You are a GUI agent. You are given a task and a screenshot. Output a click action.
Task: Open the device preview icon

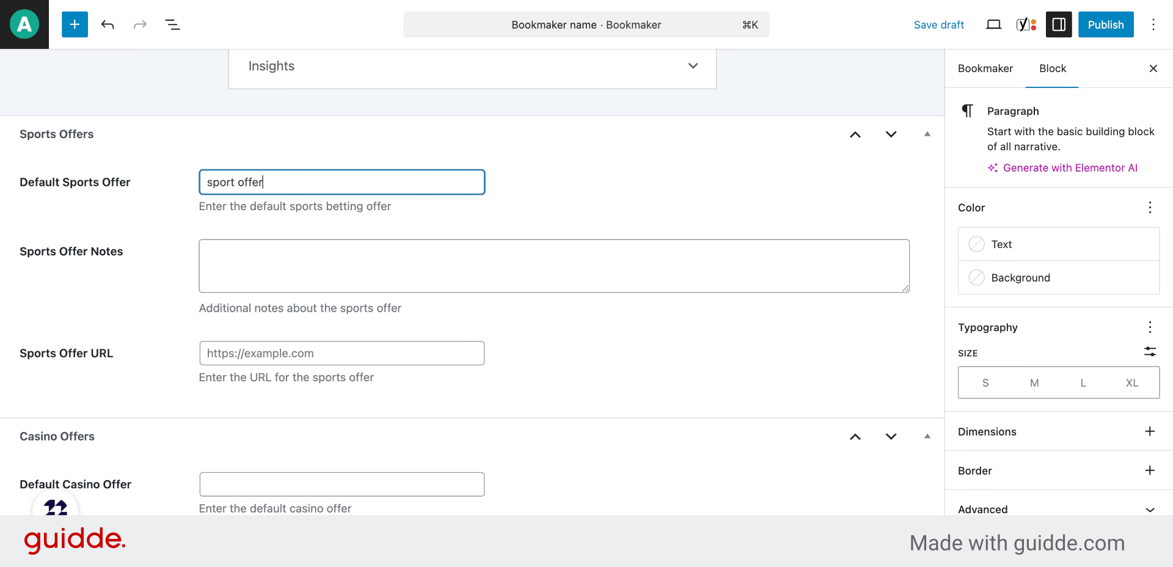(993, 24)
